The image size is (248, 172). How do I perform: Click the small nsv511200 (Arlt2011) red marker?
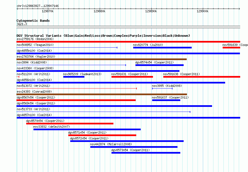(x=18, y=77)
